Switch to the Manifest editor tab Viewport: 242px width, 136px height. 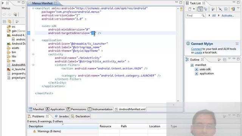click(x=36, y=109)
